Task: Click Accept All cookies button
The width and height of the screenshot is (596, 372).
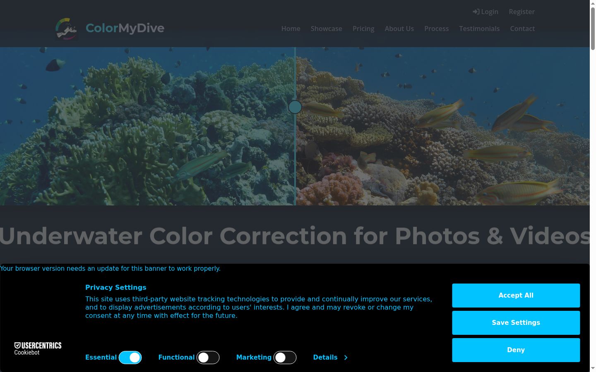Action: pos(516,295)
